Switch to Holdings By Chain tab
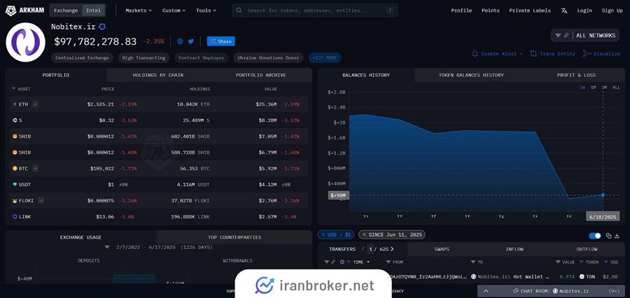This screenshot has height=298, width=630. click(x=158, y=75)
